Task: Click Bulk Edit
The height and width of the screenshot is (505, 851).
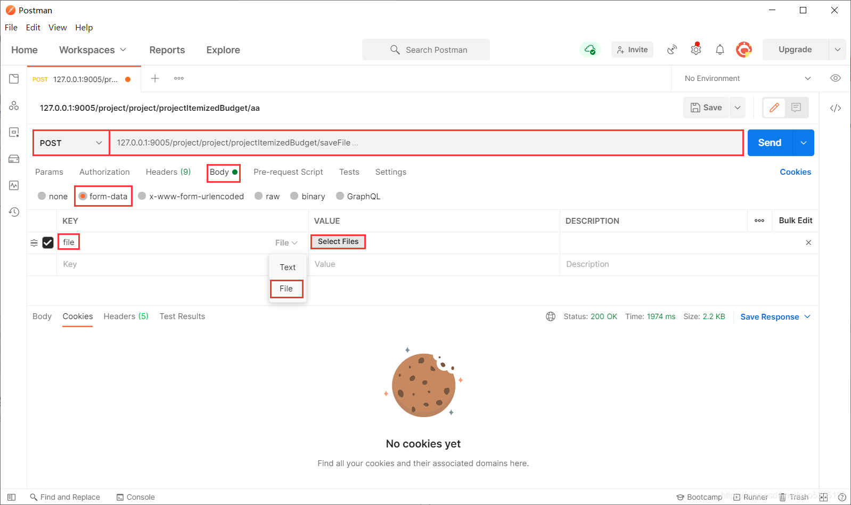Action: [x=796, y=221]
